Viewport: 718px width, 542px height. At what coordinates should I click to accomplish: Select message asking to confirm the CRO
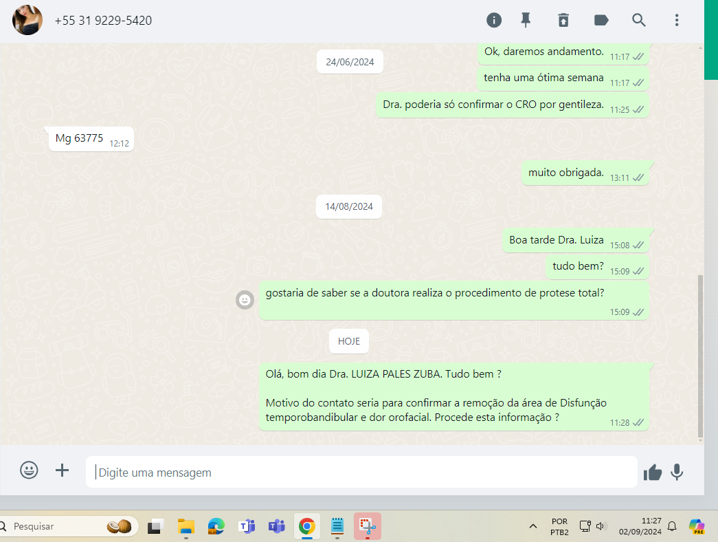[512, 105]
